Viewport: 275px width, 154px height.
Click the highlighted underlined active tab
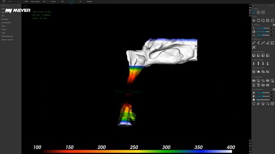(71, 2)
